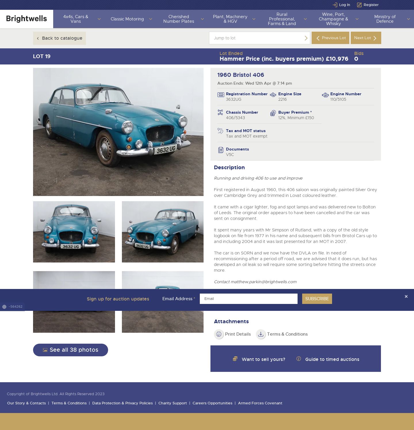Open the Ministry of Defence menu
Image resolution: width=414 pixels, height=430 pixels.
click(x=385, y=19)
